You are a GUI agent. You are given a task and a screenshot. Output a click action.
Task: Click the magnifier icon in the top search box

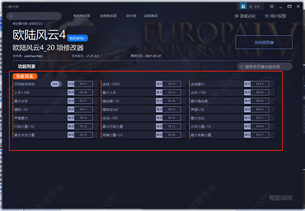coord(11,16)
